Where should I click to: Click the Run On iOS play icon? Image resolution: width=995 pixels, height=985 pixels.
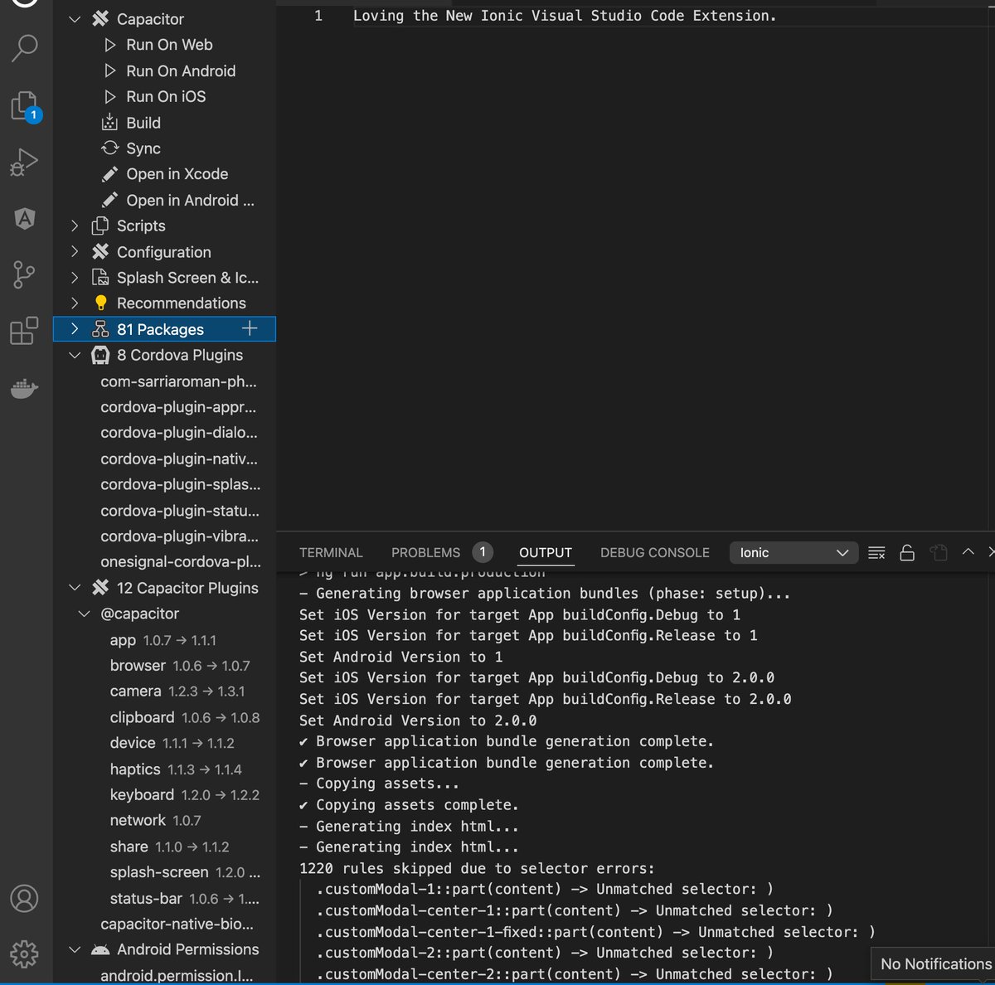(x=110, y=97)
